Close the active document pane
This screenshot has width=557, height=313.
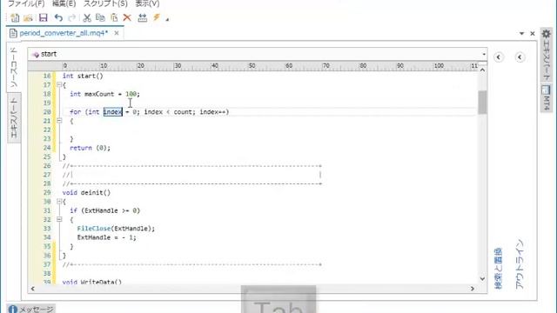[532, 33]
